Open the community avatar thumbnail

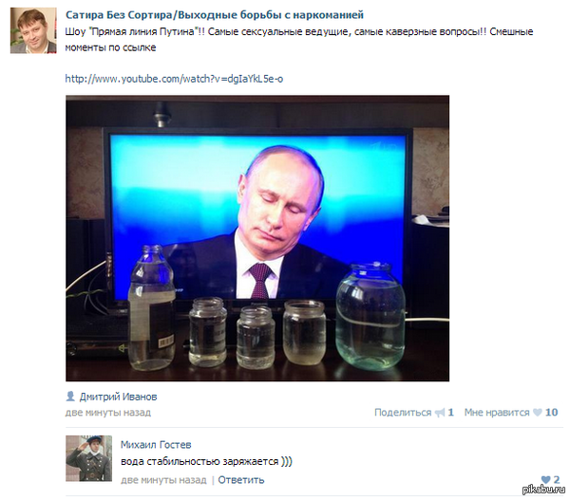(x=33, y=31)
